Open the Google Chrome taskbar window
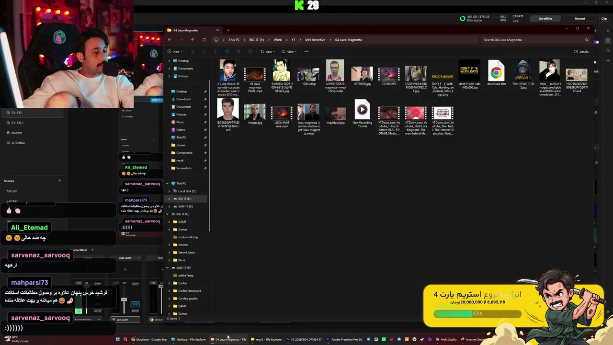 (149, 339)
